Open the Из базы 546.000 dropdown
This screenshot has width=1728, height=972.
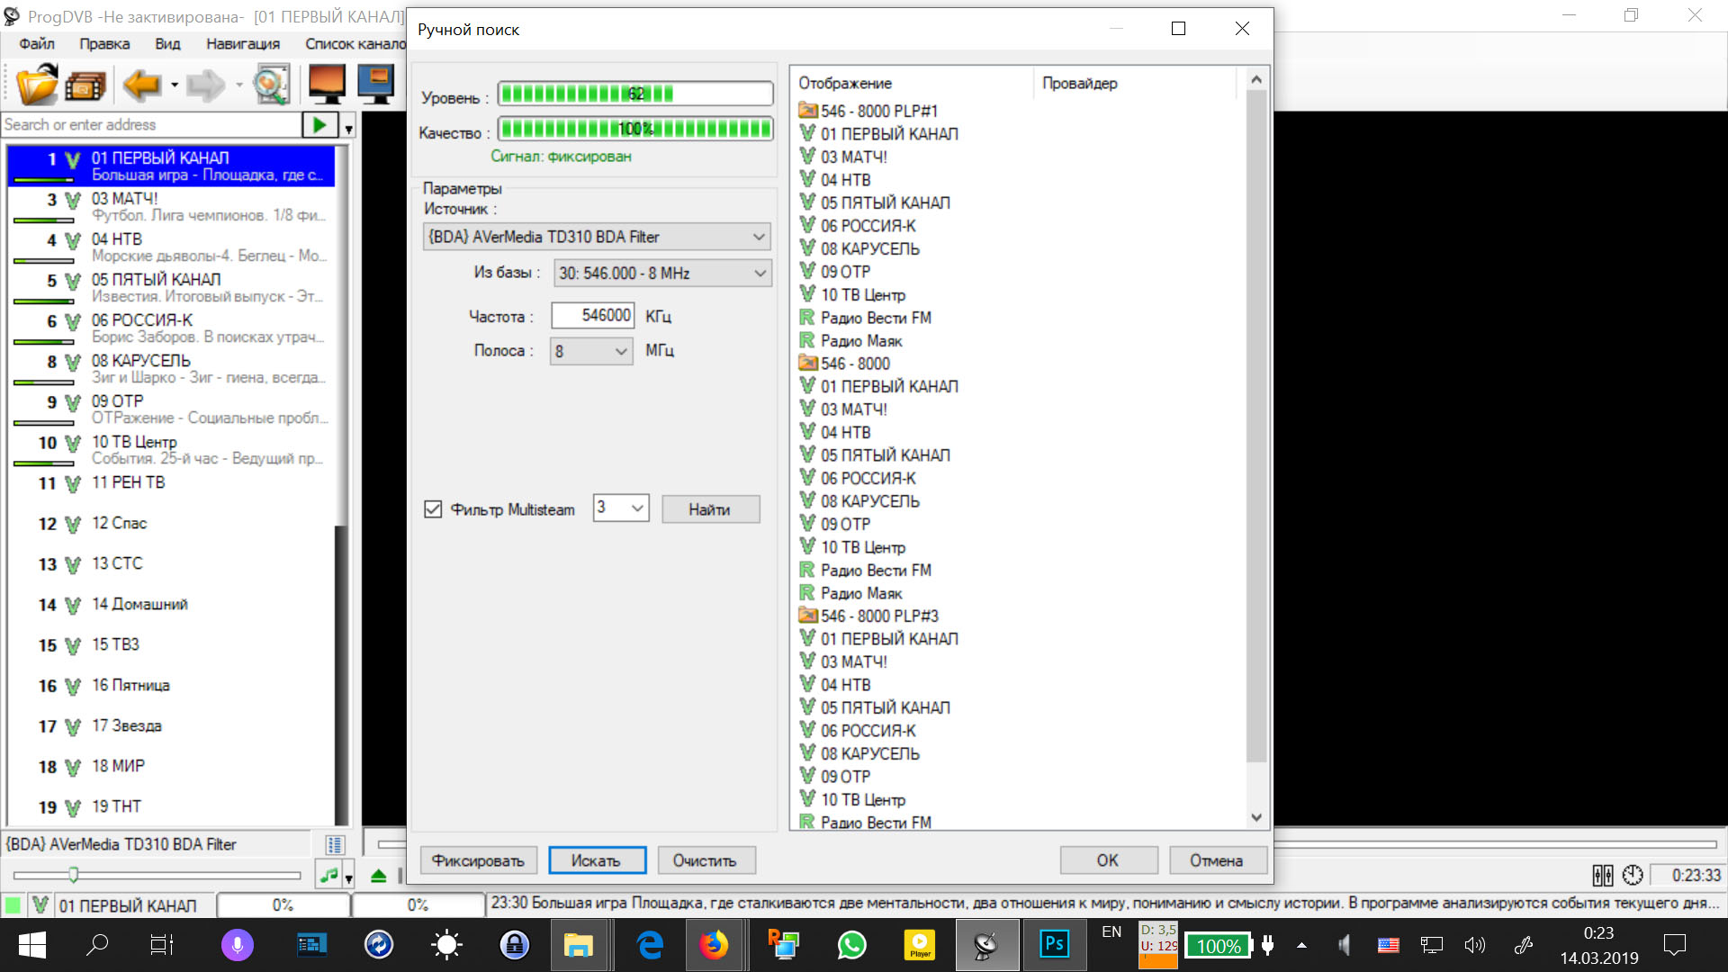pos(662,273)
